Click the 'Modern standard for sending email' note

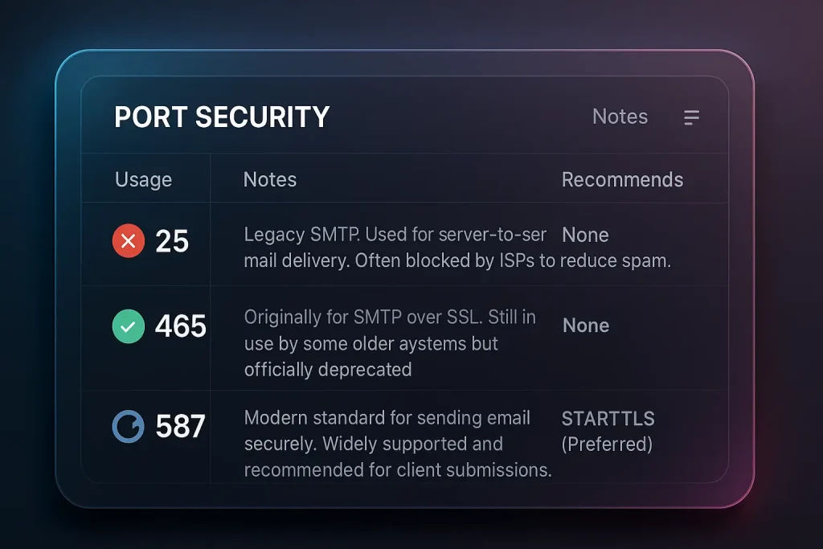(x=387, y=418)
